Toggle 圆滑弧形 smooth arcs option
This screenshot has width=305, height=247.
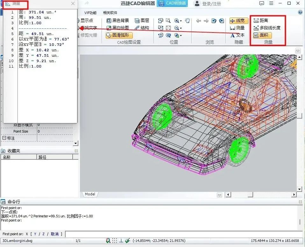(x=119, y=35)
